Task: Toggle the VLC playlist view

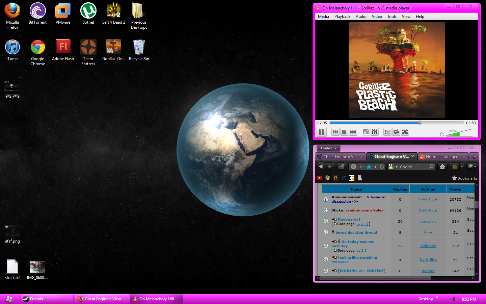Action: 387,132
